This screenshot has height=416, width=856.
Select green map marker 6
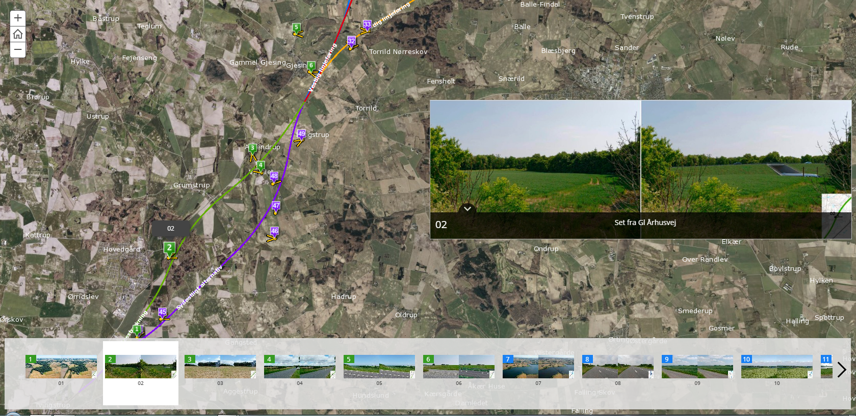(x=311, y=66)
